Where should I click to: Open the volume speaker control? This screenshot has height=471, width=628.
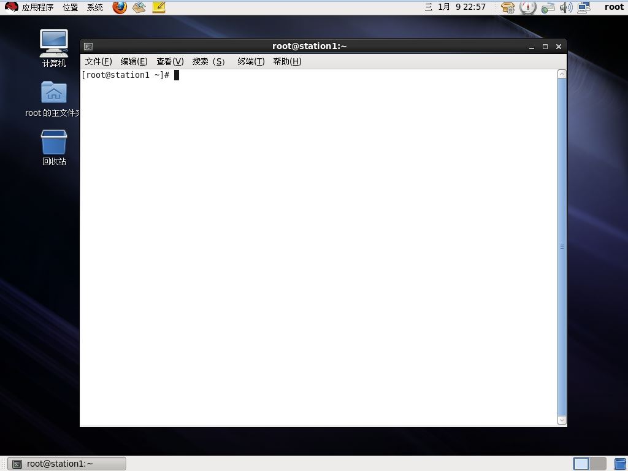[x=566, y=7]
